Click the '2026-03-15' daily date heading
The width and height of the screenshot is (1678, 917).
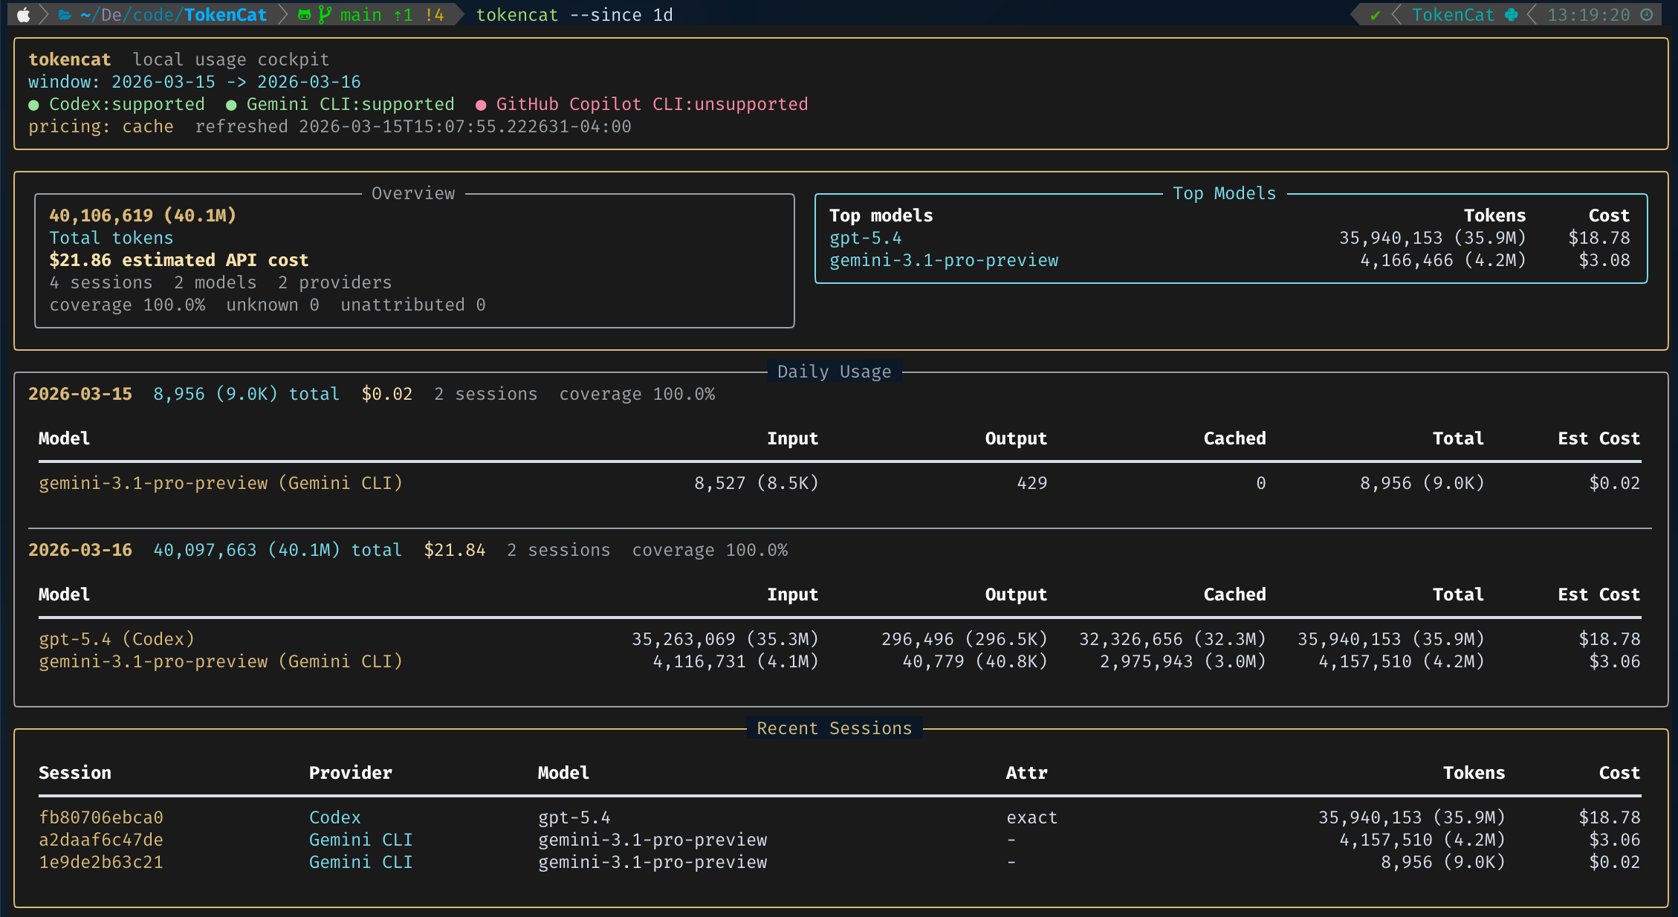tap(80, 394)
